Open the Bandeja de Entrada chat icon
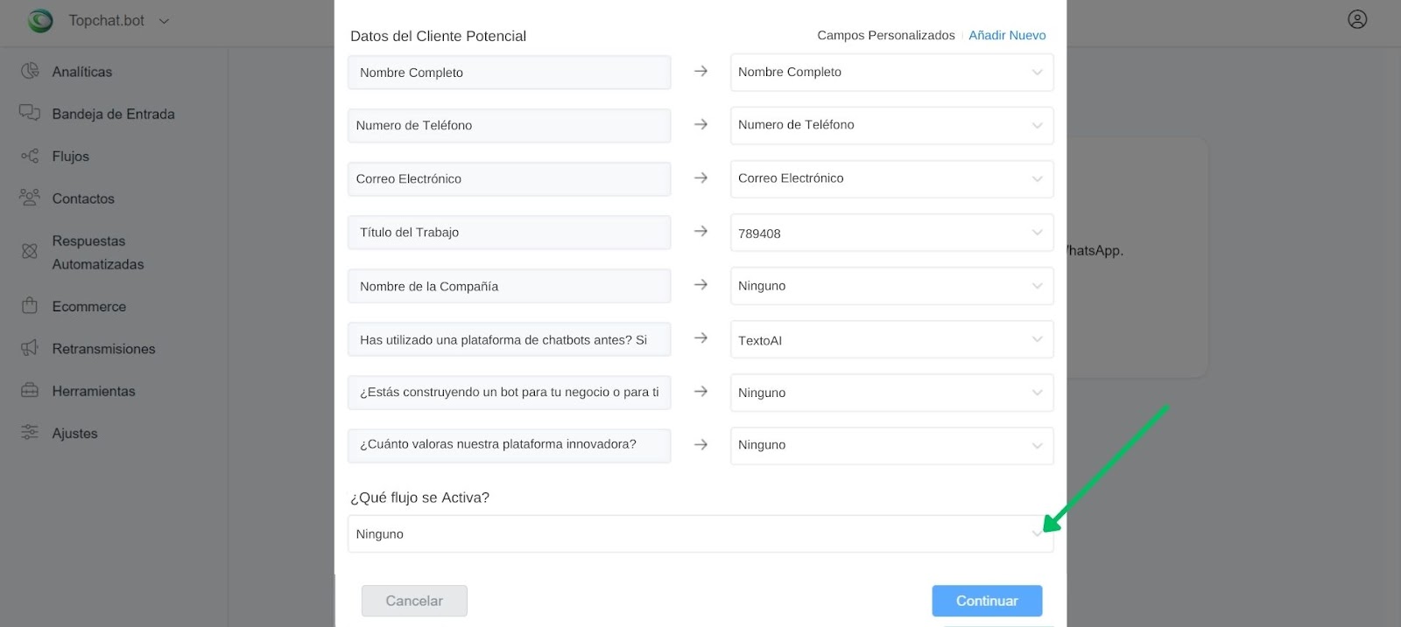1401x627 pixels. click(30, 113)
